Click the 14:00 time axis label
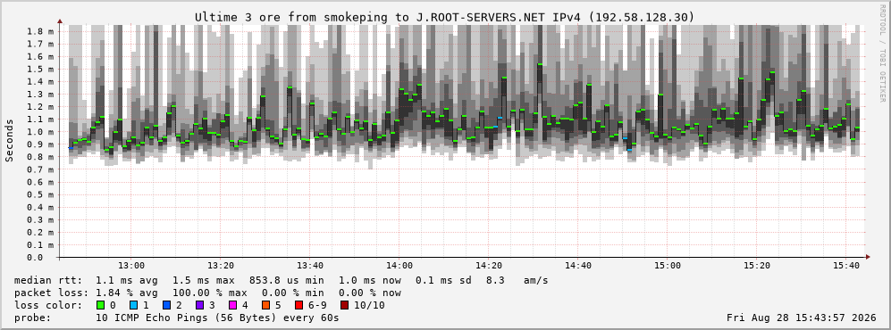 (399, 266)
